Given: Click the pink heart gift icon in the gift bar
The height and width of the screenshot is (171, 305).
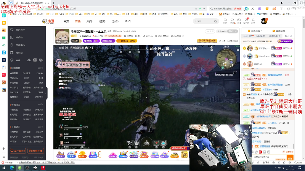Looking at the screenshot, I should coord(113,154).
